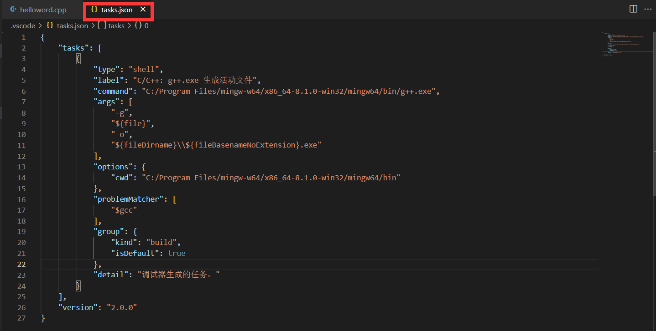Click the "options" key
656x331 pixels.
[x=113, y=167]
